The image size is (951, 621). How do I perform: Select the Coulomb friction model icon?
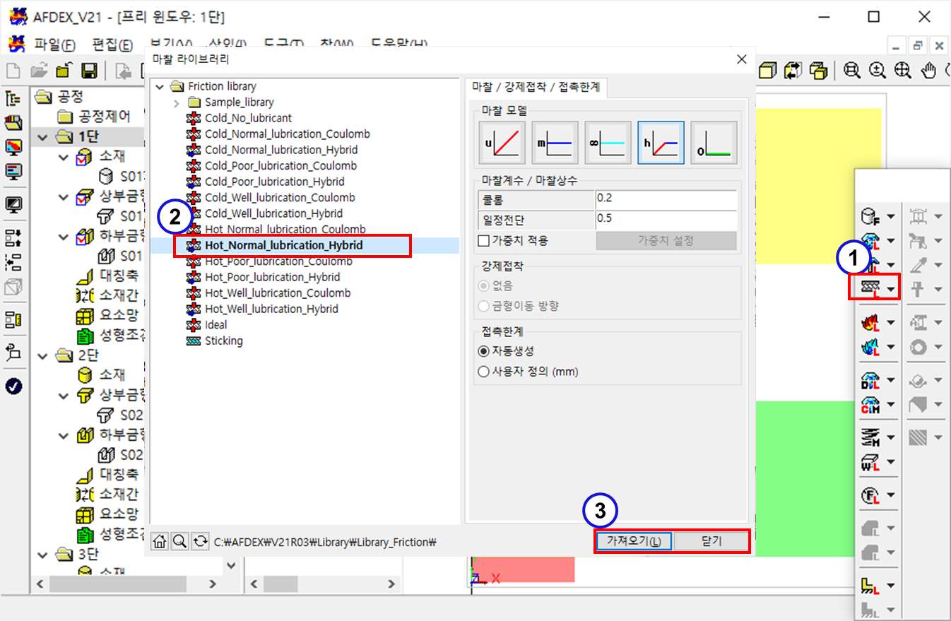502,143
